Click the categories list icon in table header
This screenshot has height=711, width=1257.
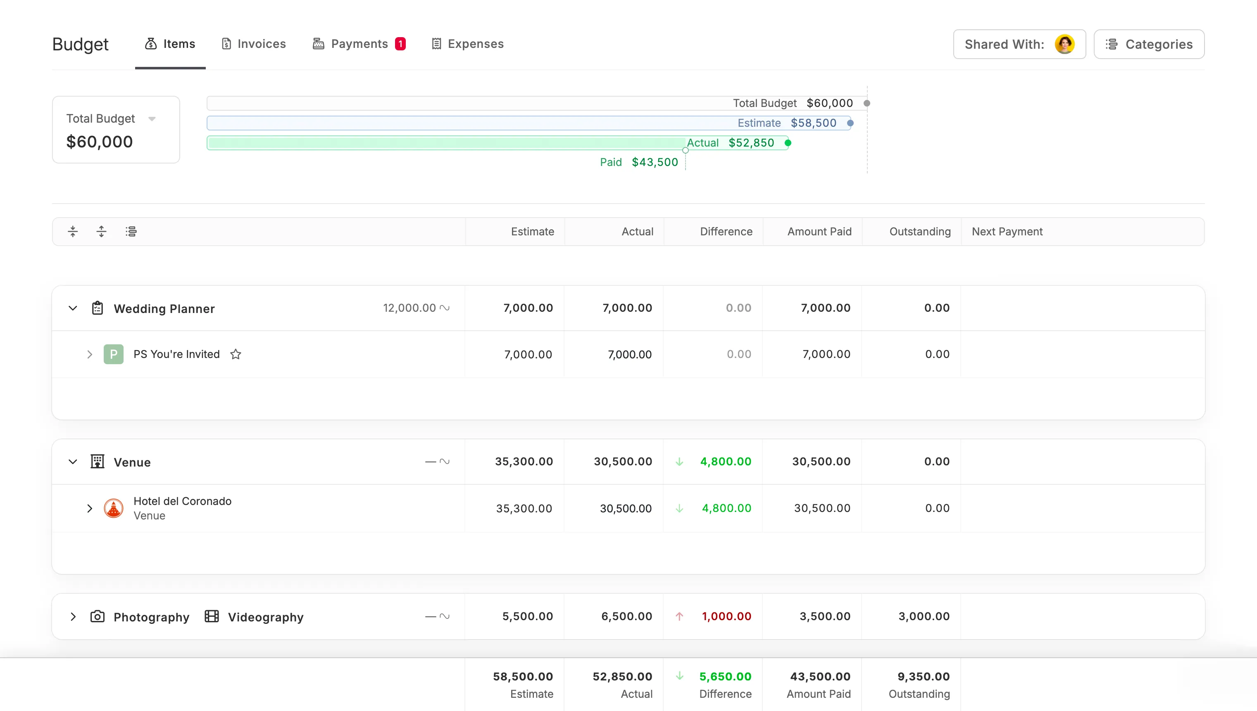[131, 232]
